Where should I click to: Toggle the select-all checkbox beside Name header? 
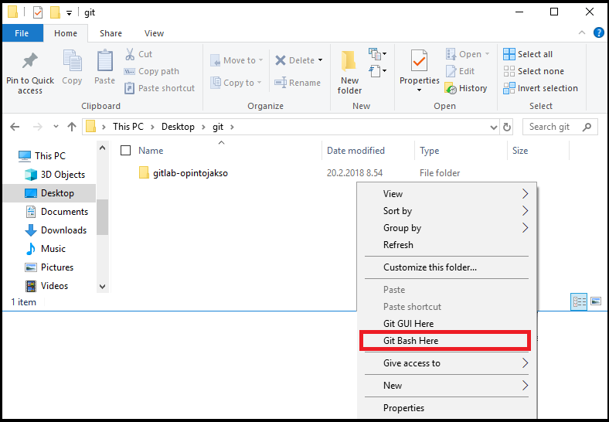[126, 151]
